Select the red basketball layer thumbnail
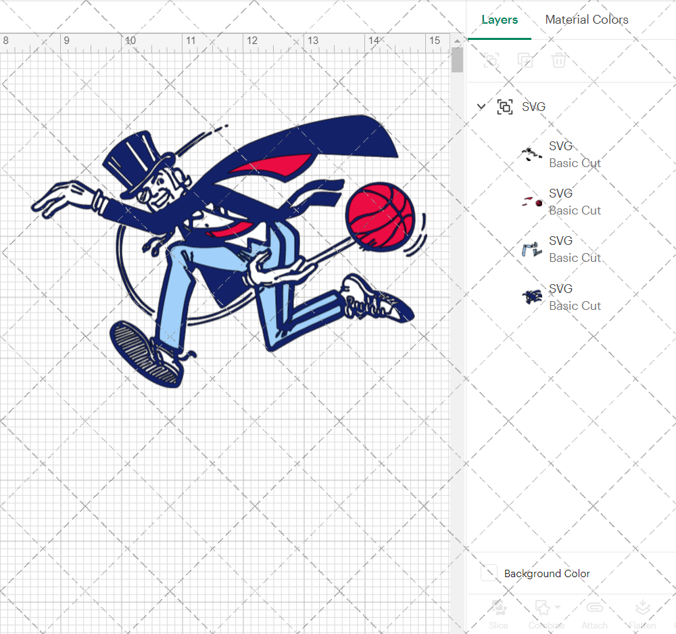The width and height of the screenshot is (676, 634). pos(531,202)
